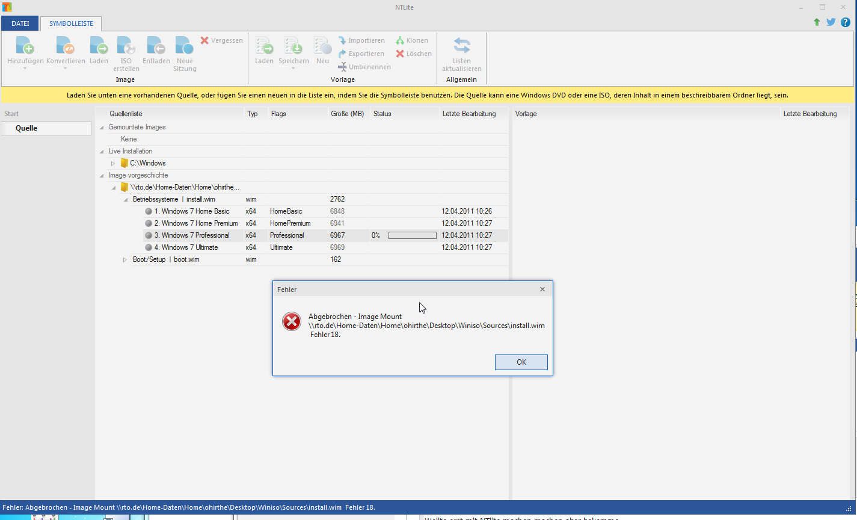Open the blue help question mark icon

point(846,22)
